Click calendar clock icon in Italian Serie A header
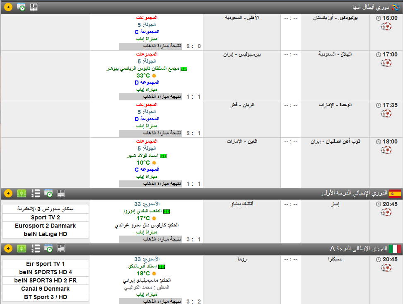This screenshot has width=403, height=304. [48, 248]
